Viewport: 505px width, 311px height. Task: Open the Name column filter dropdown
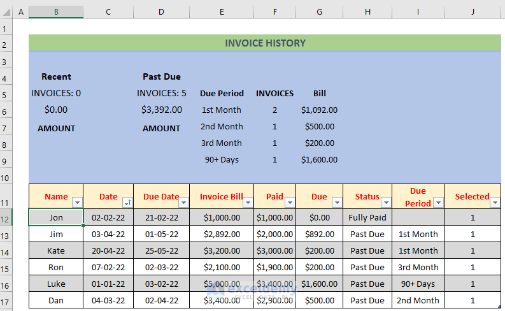point(77,203)
